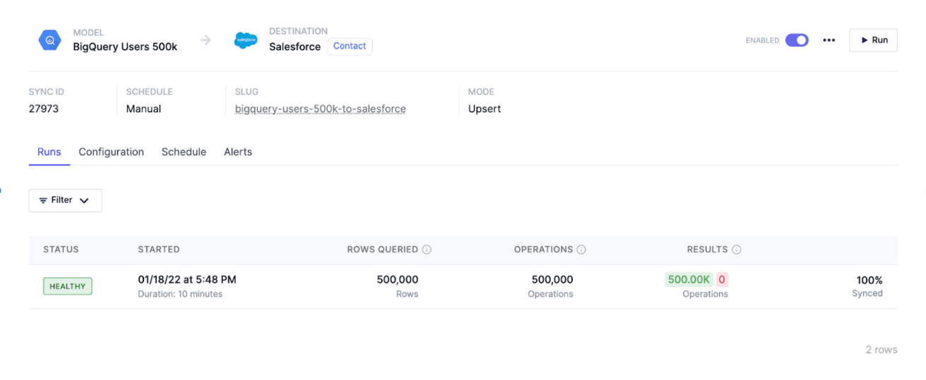Click the BigQuery model icon
926x380 pixels.
pos(50,40)
